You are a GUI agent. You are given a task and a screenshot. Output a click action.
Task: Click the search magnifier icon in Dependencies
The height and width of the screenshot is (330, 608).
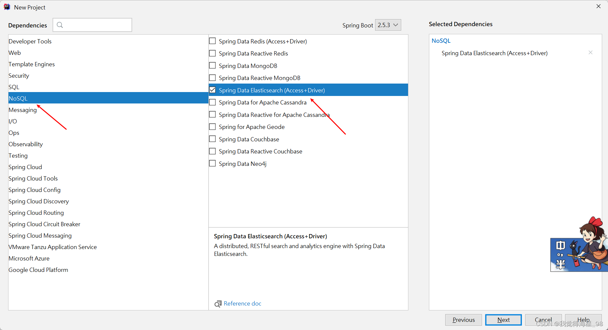[x=60, y=25]
